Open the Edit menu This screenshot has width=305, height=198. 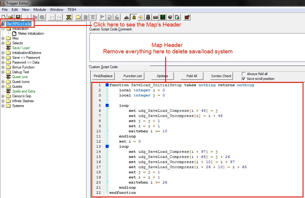(x=15, y=10)
